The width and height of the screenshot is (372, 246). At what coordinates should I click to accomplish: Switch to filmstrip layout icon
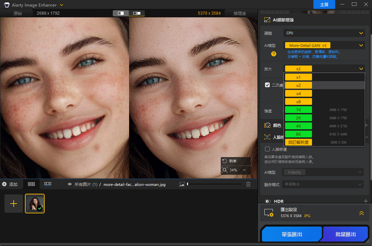pos(48,184)
